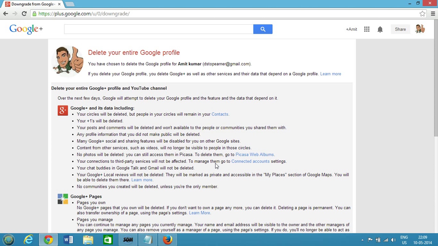
Task: Click the volume speaker tray icon
Action: (393, 240)
